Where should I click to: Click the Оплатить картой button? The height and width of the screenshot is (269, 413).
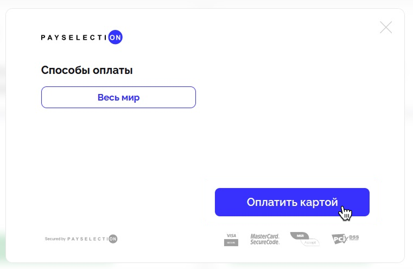pos(292,202)
